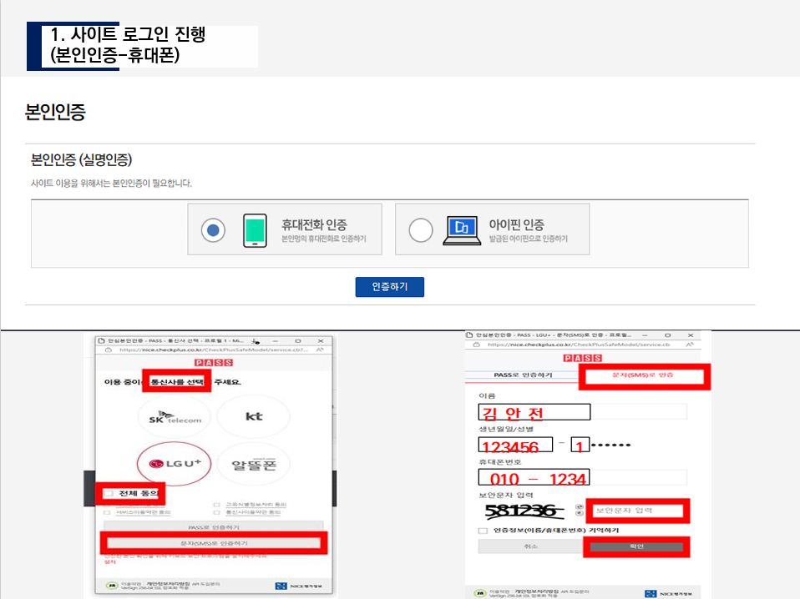
Task: Click the lock icon in carrier popup address bar
Action: (x=109, y=350)
